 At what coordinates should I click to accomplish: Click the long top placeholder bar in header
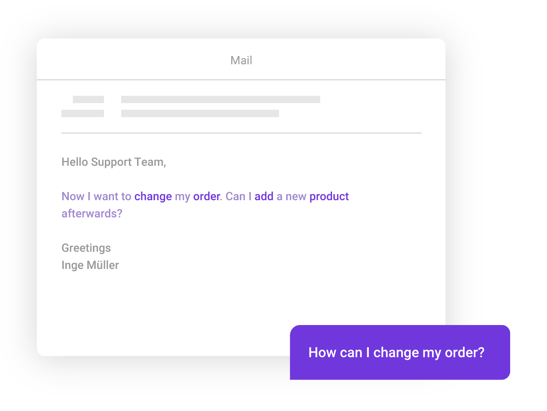(x=221, y=99)
